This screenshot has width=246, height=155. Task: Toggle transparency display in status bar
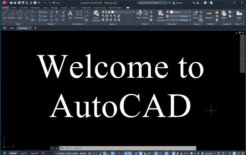click(x=141, y=153)
